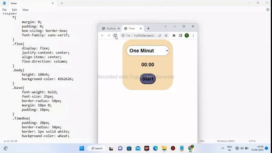
Task: Click the 'justify-content: center;' line
Action: pyautogui.click(x=45, y=53)
